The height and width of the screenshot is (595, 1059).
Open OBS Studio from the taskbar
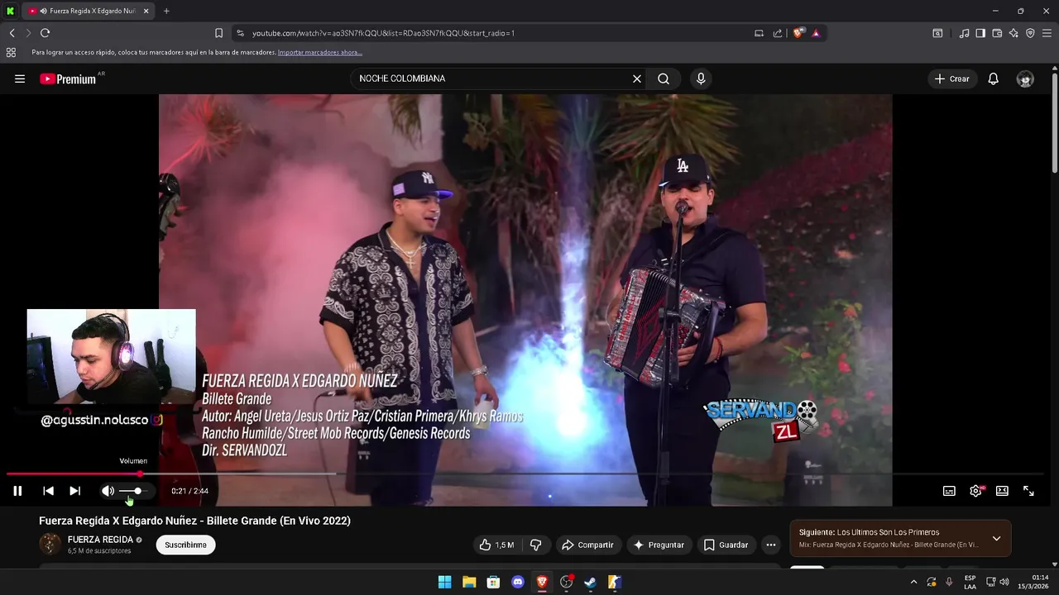tap(566, 582)
